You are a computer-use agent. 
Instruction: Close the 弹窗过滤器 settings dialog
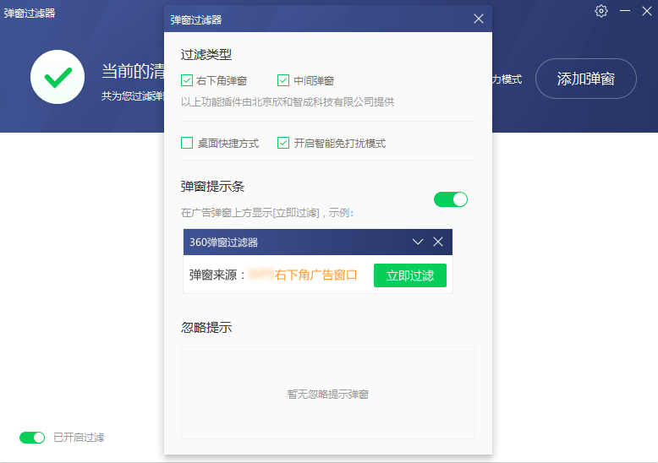pyautogui.click(x=479, y=19)
